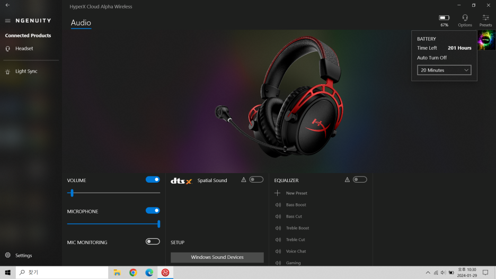Open File Explorer from the taskbar
496x279 pixels.
tap(117, 272)
